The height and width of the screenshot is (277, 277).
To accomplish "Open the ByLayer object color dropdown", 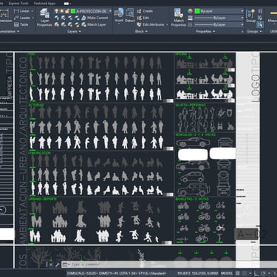I will pyautogui.click(x=219, y=11).
